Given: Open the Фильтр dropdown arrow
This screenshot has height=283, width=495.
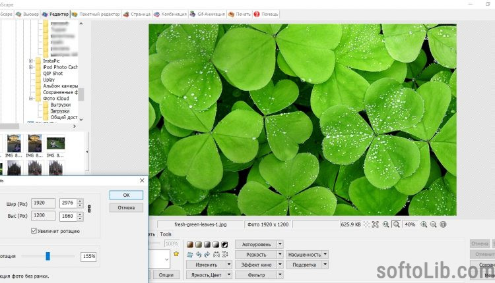Looking at the screenshot, I should coord(280,275).
